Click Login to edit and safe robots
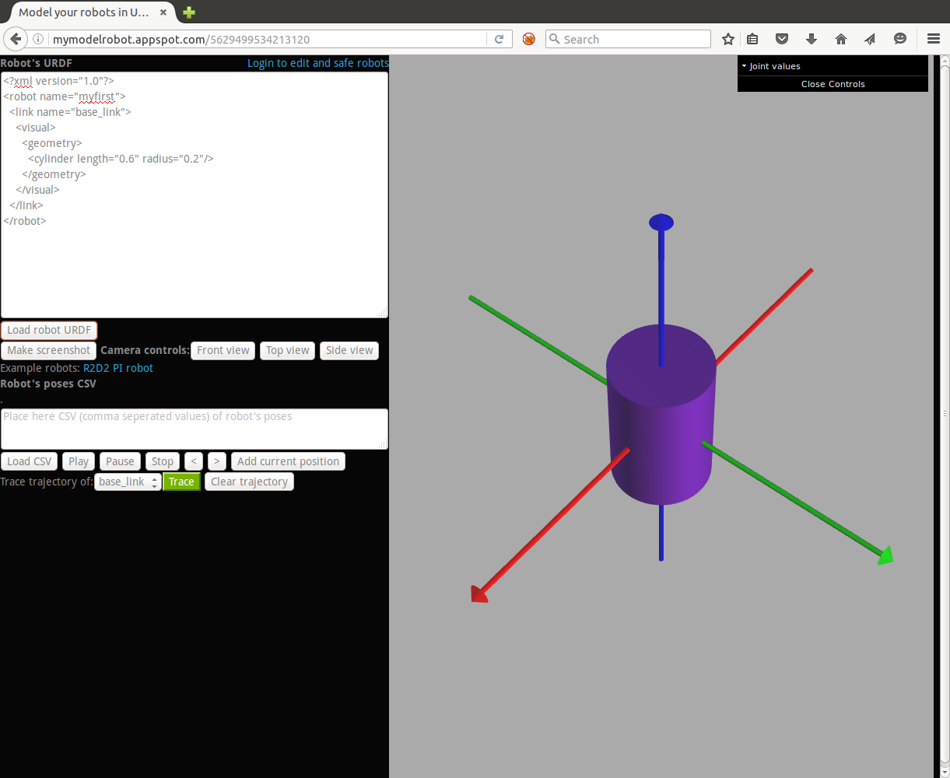This screenshot has height=778, width=950. [x=317, y=63]
